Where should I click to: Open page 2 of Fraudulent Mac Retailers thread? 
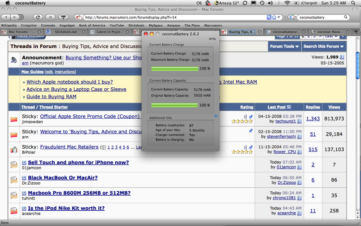[x=112, y=147]
